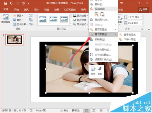Open the 文件 tab
Screen dimensions: 152x113
pos(6,9)
